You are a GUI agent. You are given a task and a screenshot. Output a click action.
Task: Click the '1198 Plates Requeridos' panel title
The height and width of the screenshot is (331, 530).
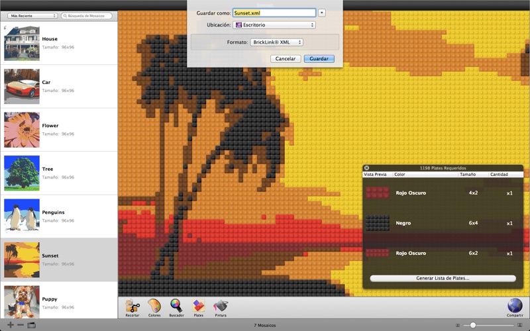pyautogui.click(x=443, y=168)
